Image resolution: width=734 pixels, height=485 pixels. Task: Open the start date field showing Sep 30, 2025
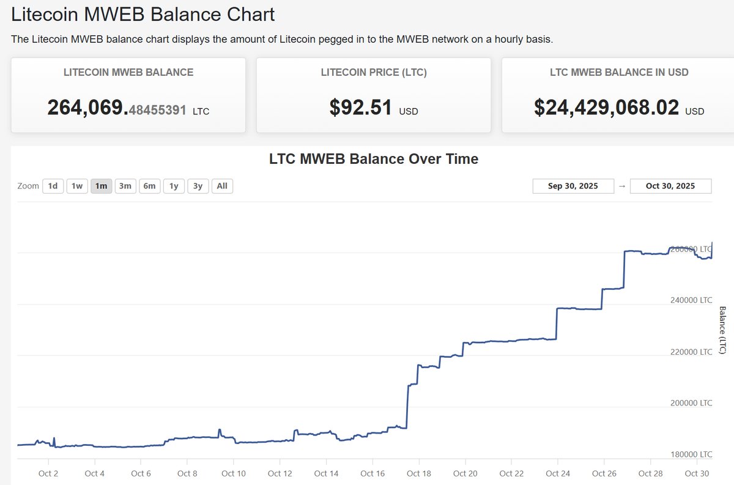[573, 186]
